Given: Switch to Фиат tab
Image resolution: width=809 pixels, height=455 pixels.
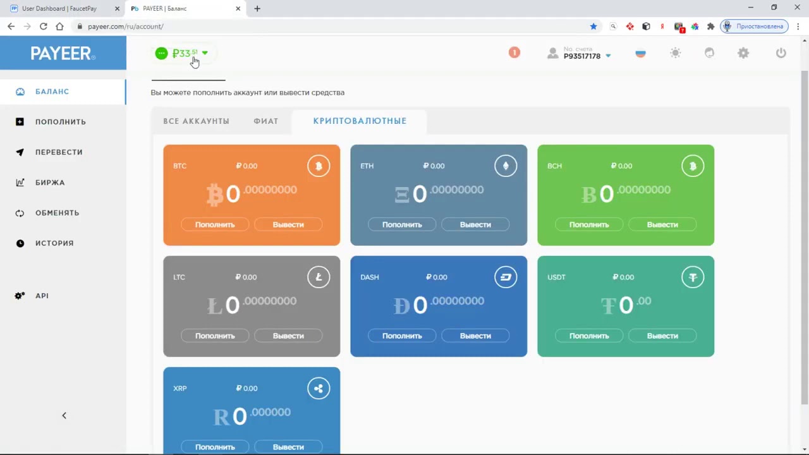Looking at the screenshot, I should pyautogui.click(x=266, y=121).
